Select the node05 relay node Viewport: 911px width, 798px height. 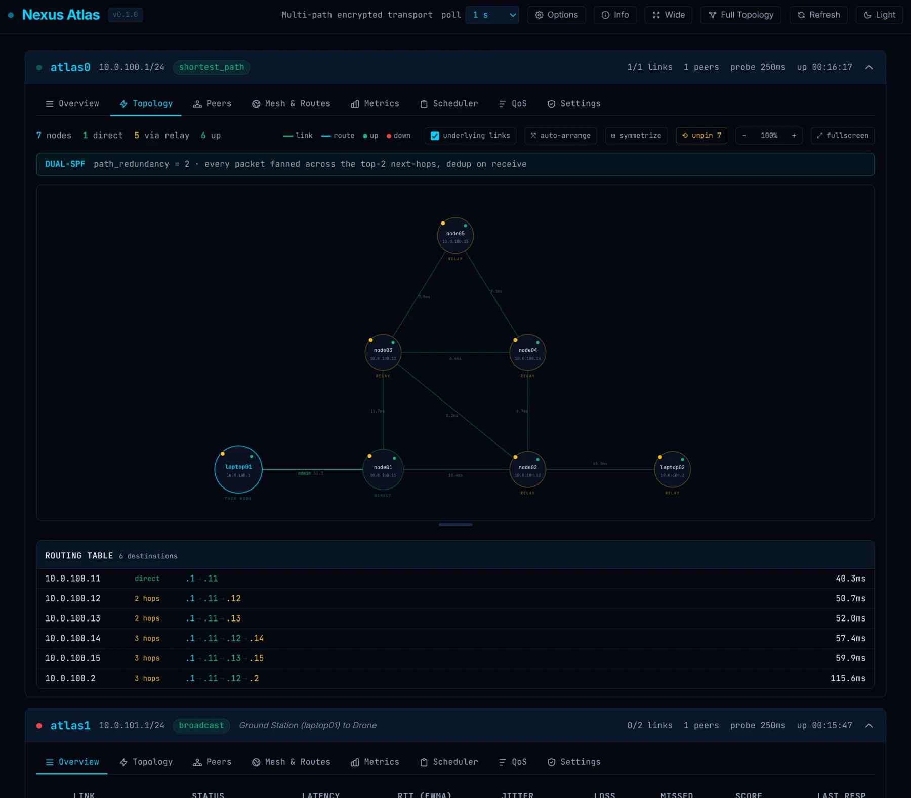click(x=455, y=236)
